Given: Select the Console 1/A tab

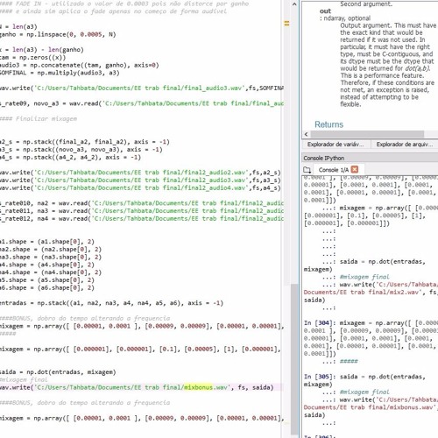Looking at the screenshot, I should coord(334,170).
